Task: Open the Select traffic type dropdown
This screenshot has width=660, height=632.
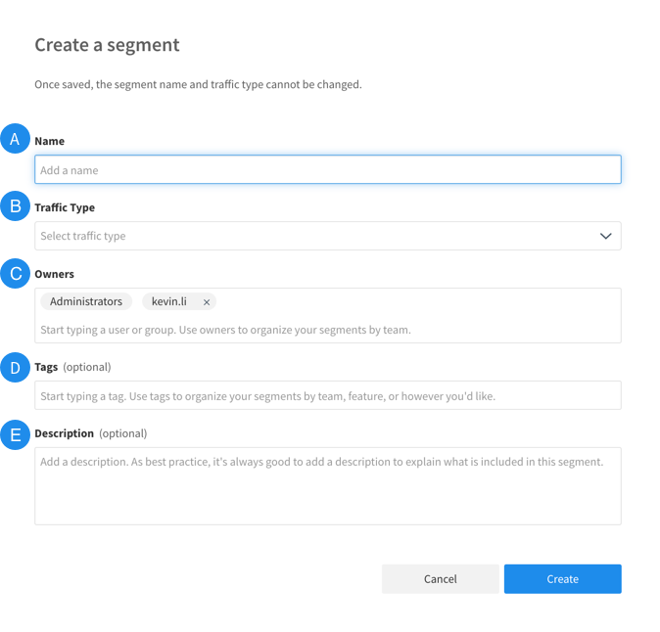Action: pyautogui.click(x=327, y=236)
